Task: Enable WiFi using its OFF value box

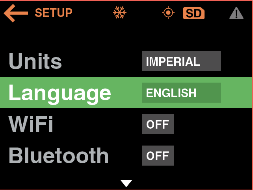Action: pos(158,124)
